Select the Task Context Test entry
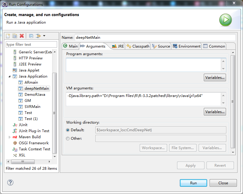Viewport: 243px width, 194px height. point(34,149)
